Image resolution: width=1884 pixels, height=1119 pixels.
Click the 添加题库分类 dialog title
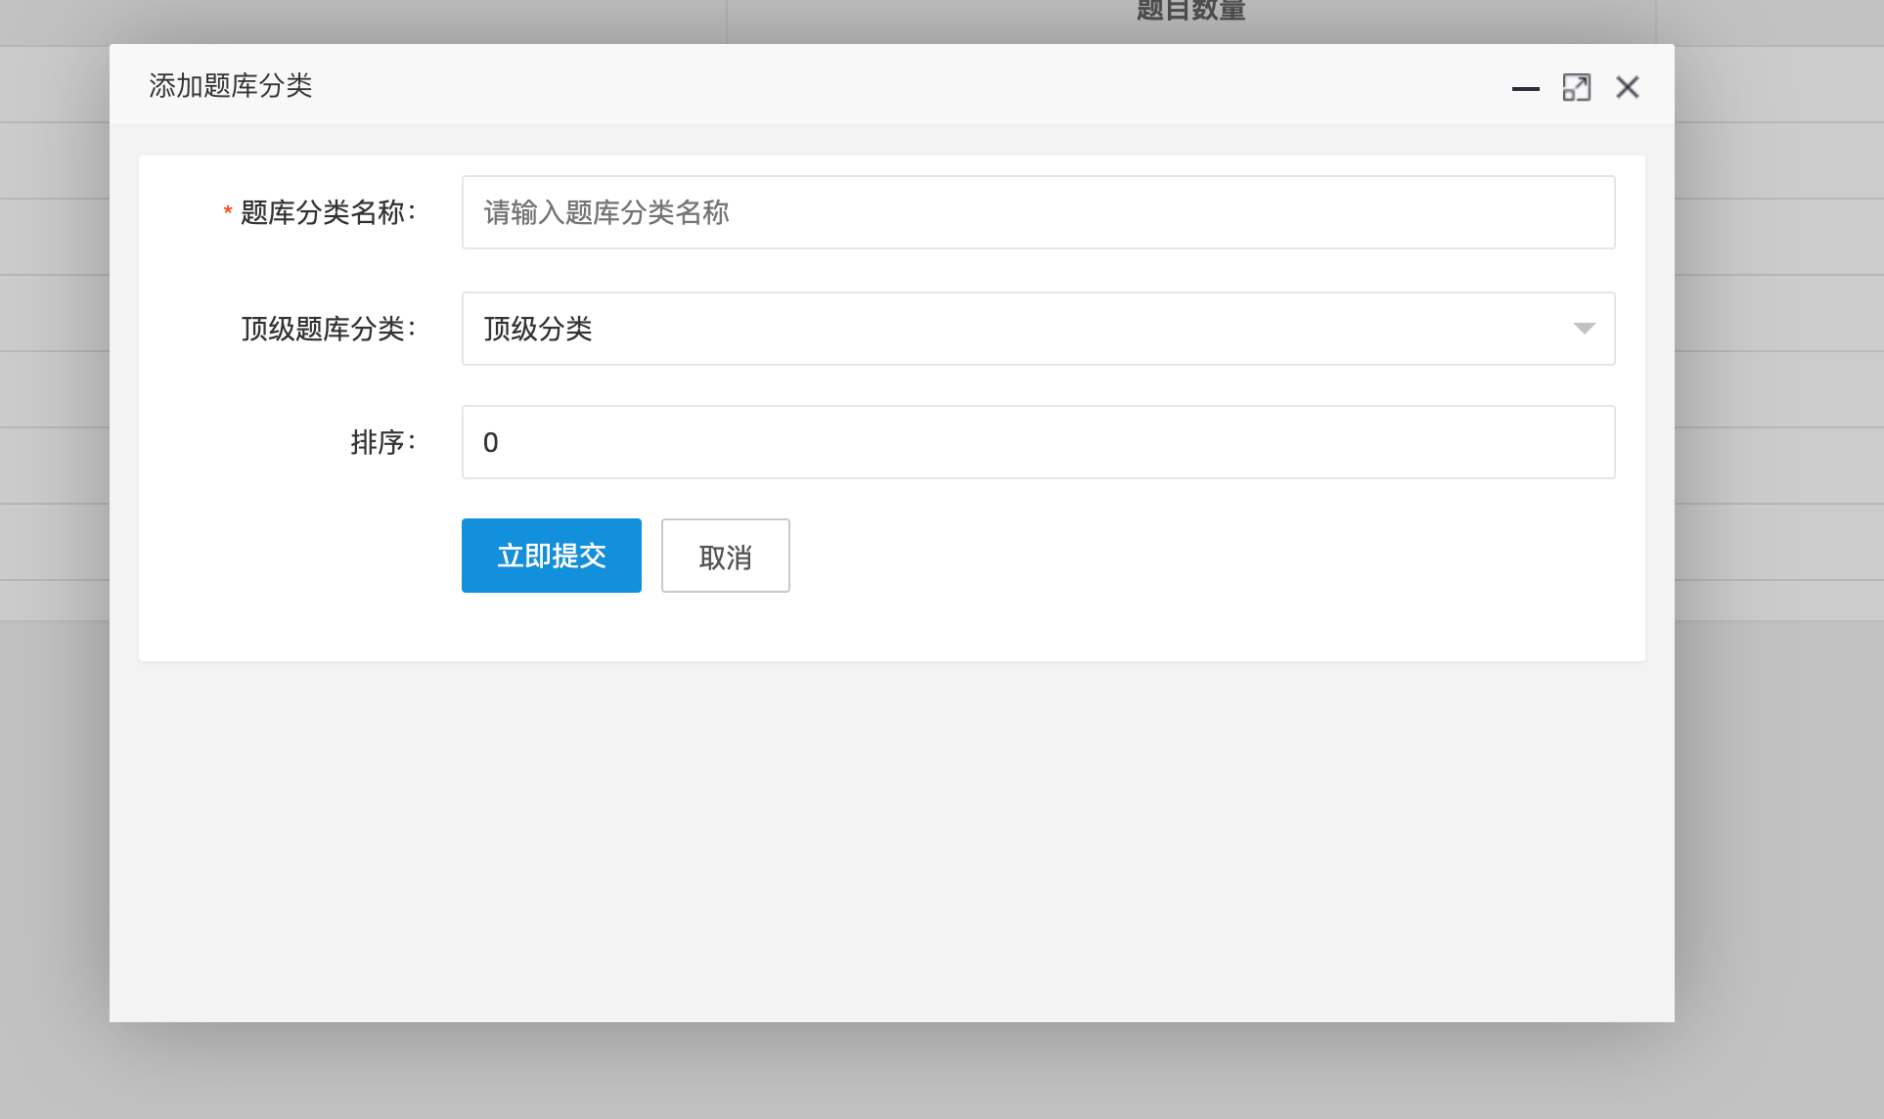(x=231, y=86)
